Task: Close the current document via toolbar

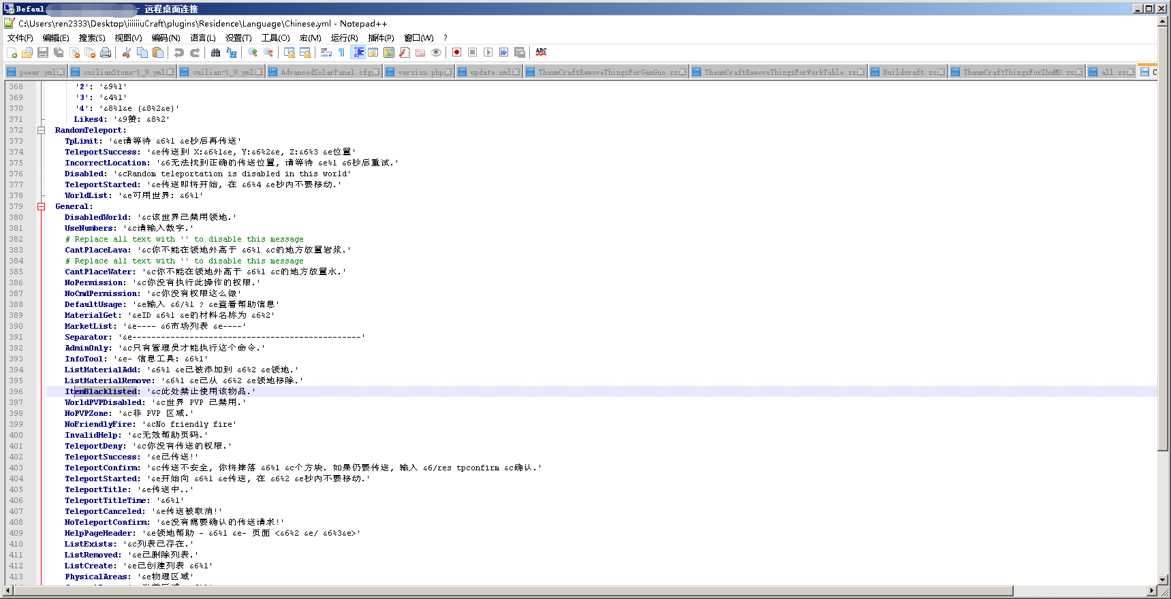Action: pos(75,52)
